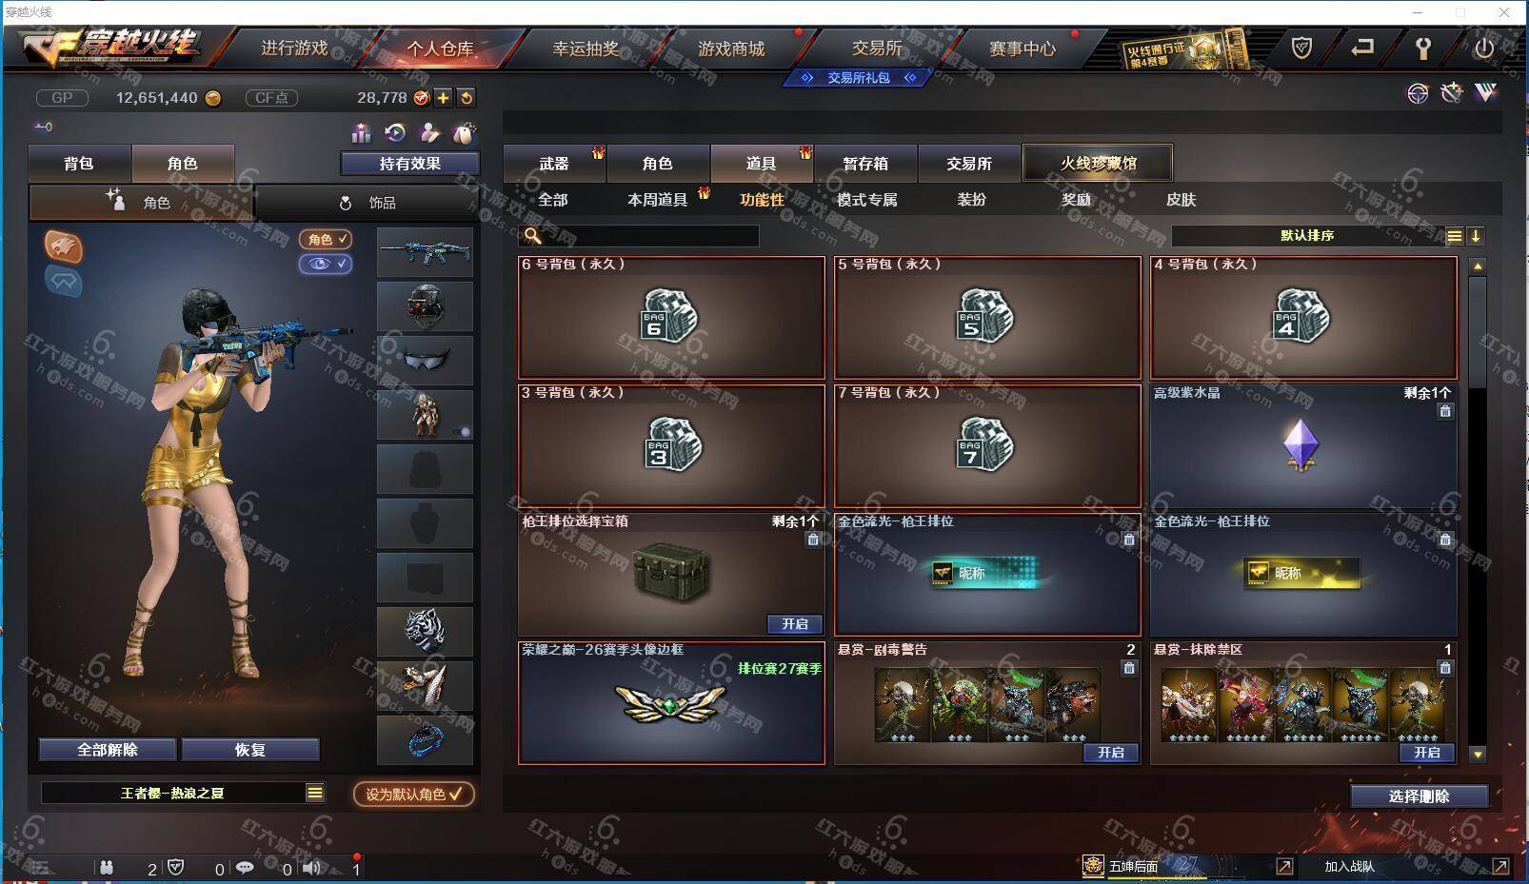The height and width of the screenshot is (884, 1529).
Task: Toggle the eye visibility checkbox
Action: [326, 264]
